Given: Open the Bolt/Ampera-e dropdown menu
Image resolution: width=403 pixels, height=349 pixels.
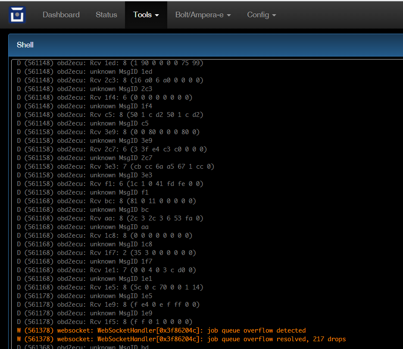Looking at the screenshot, I should [x=203, y=15].
